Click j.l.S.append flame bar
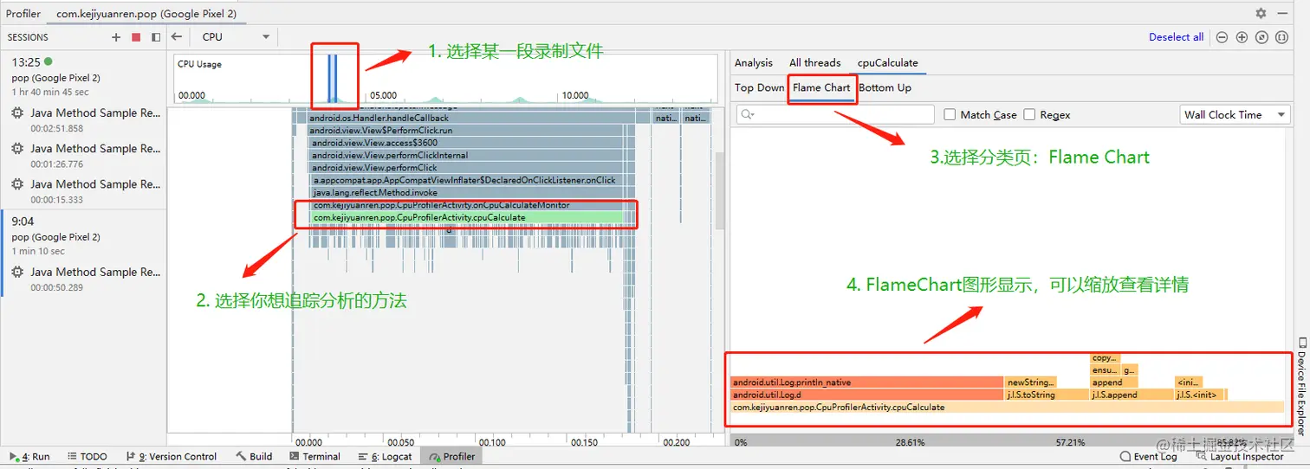The height and width of the screenshot is (469, 1310). tap(1132, 395)
